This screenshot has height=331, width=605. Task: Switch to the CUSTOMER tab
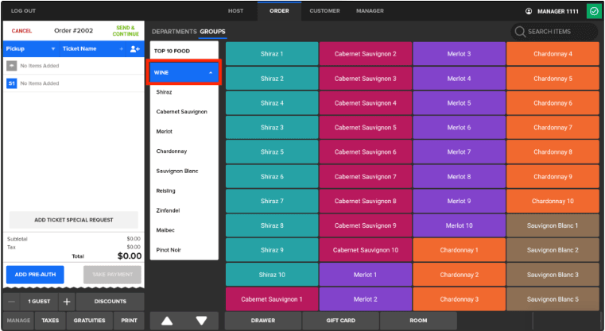pos(324,11)
